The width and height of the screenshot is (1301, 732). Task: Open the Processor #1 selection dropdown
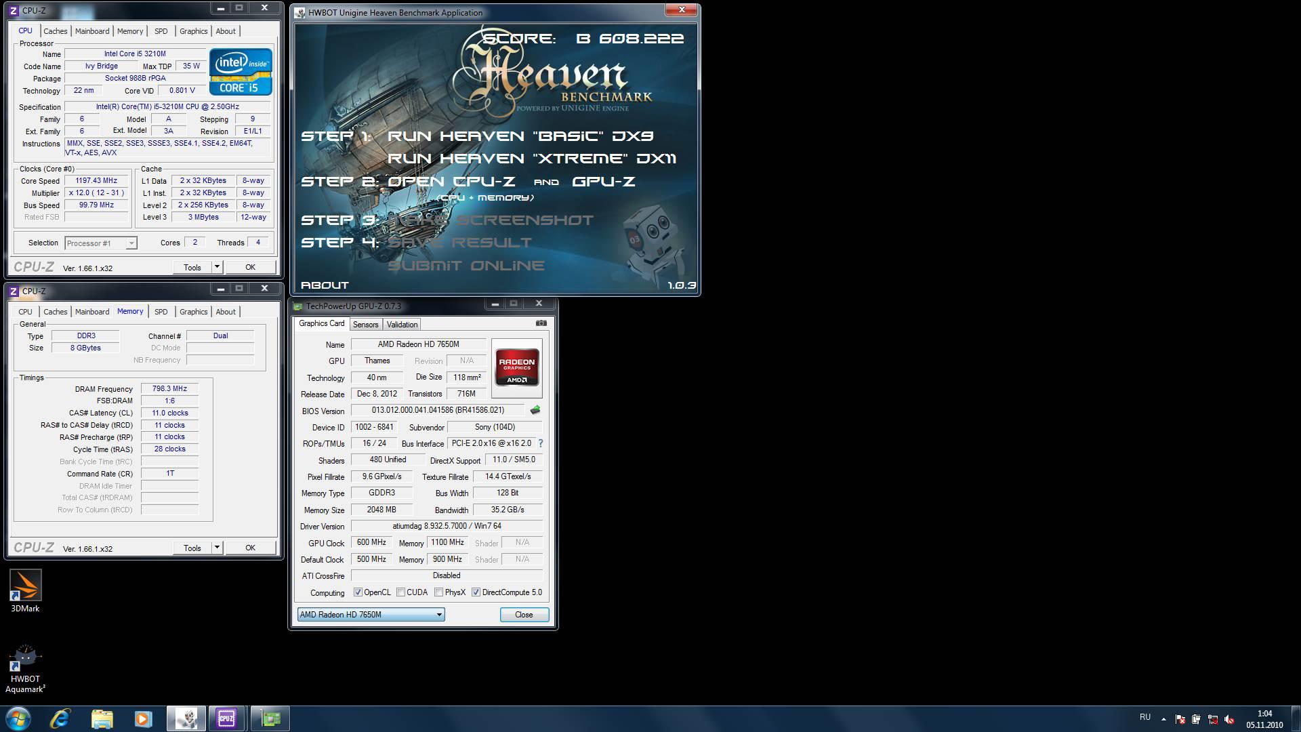(101, 243)
